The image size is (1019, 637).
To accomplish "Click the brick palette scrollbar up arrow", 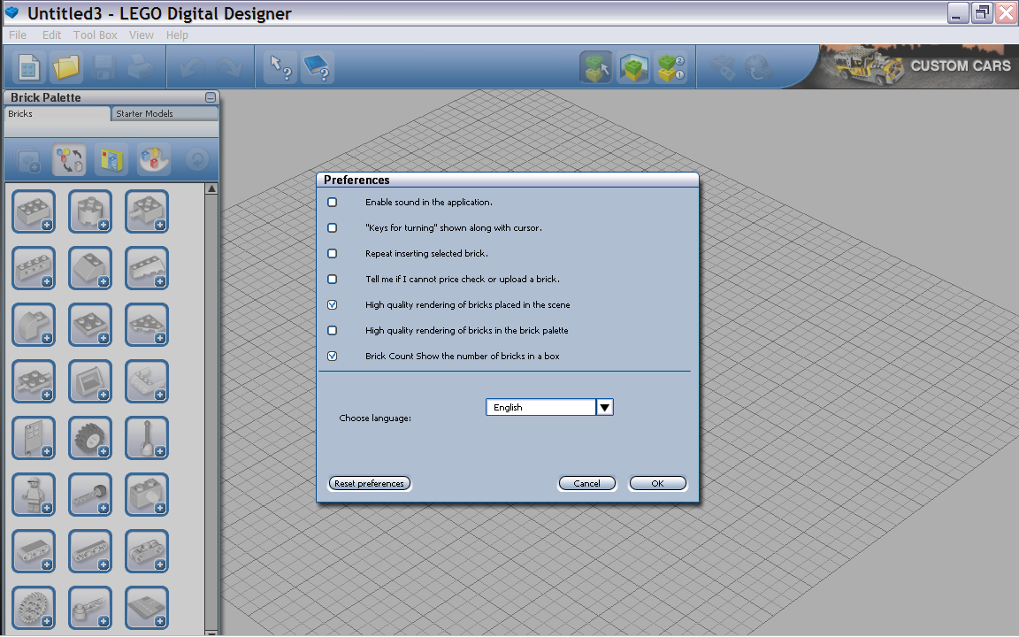I will pyautogui.click(x=211, y=188).
